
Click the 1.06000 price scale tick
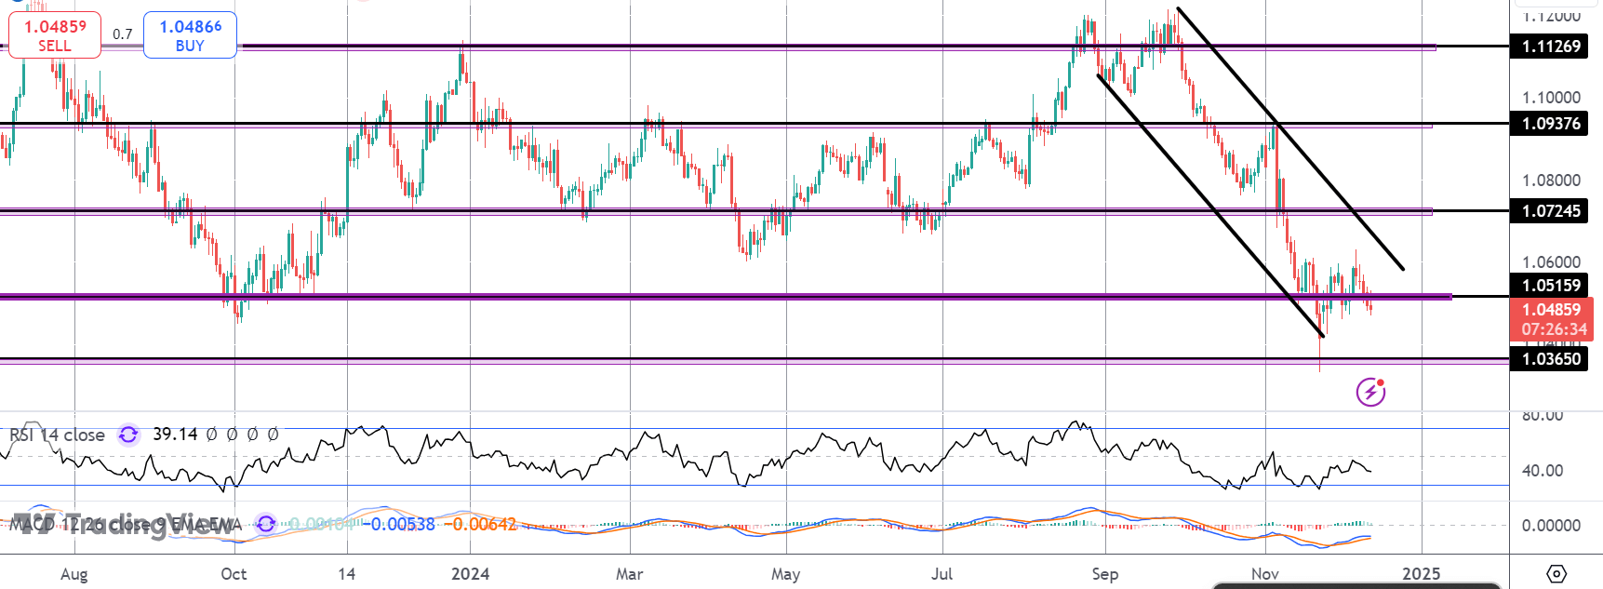tap(1551, 261)
